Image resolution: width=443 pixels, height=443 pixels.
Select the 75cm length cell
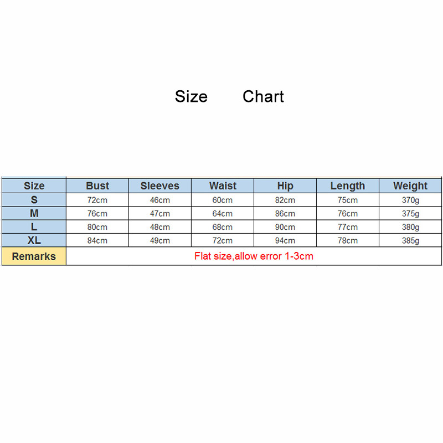348,200
